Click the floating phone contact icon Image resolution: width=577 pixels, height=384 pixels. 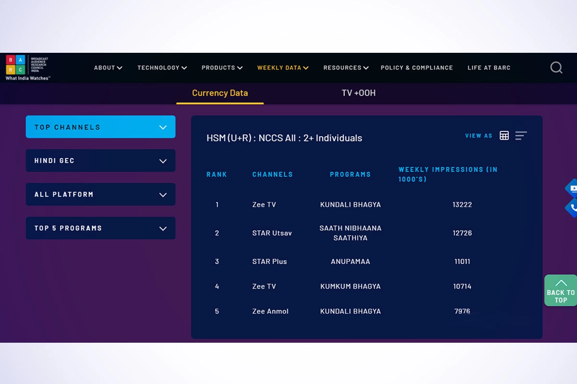(572, 208)
